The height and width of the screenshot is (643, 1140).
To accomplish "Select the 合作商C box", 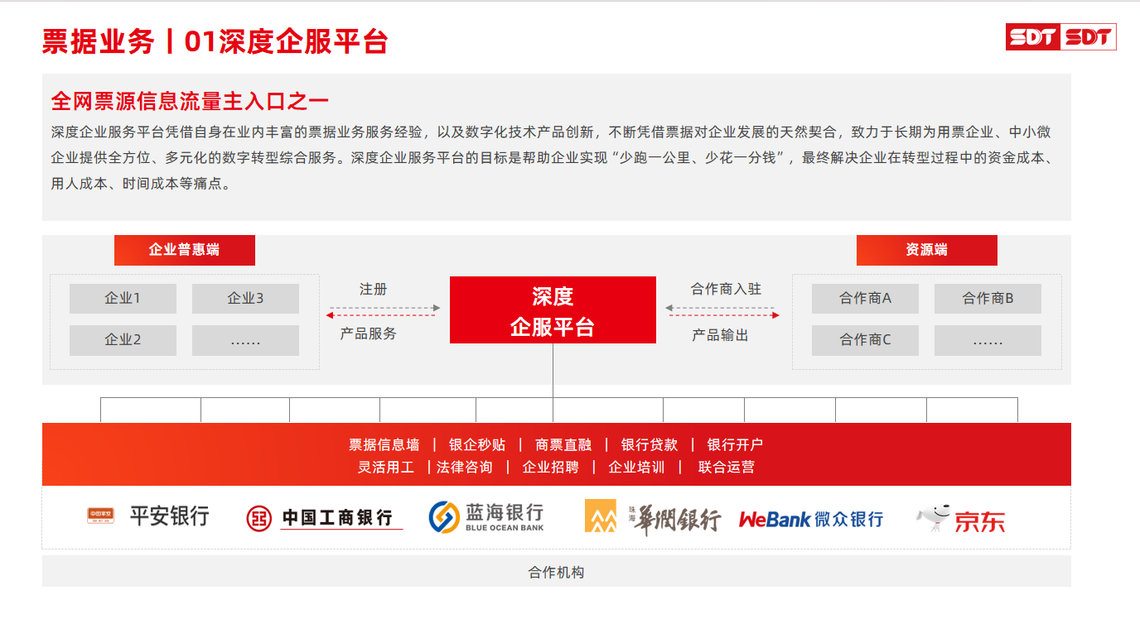I will [x=865, y=340].
